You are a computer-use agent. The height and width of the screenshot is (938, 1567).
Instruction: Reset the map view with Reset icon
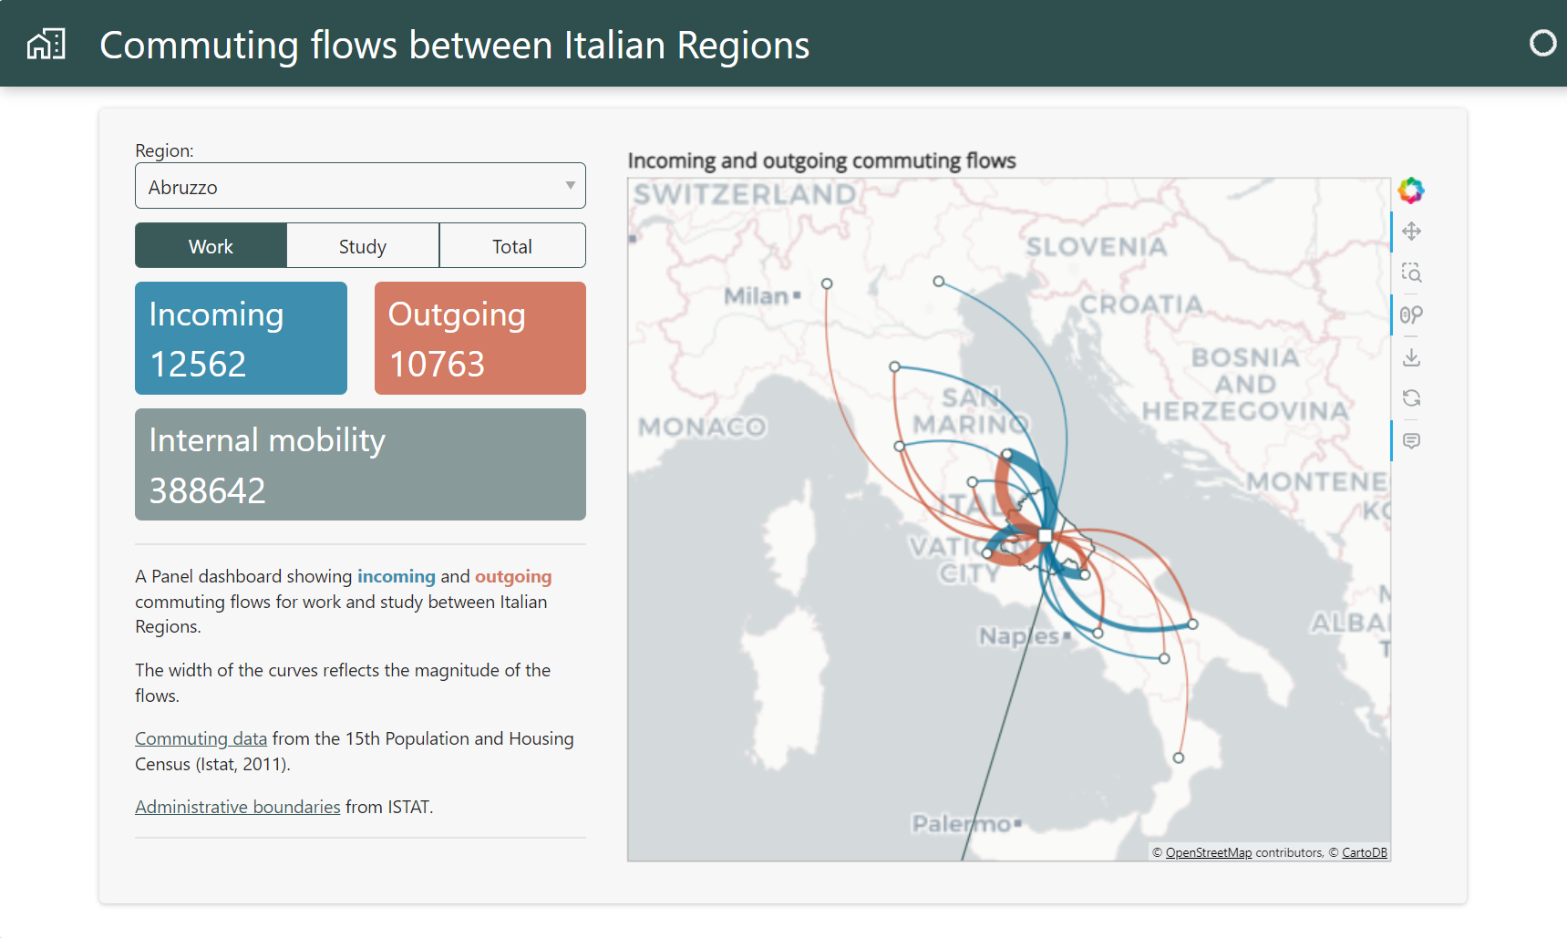(x=1411, y=398)
